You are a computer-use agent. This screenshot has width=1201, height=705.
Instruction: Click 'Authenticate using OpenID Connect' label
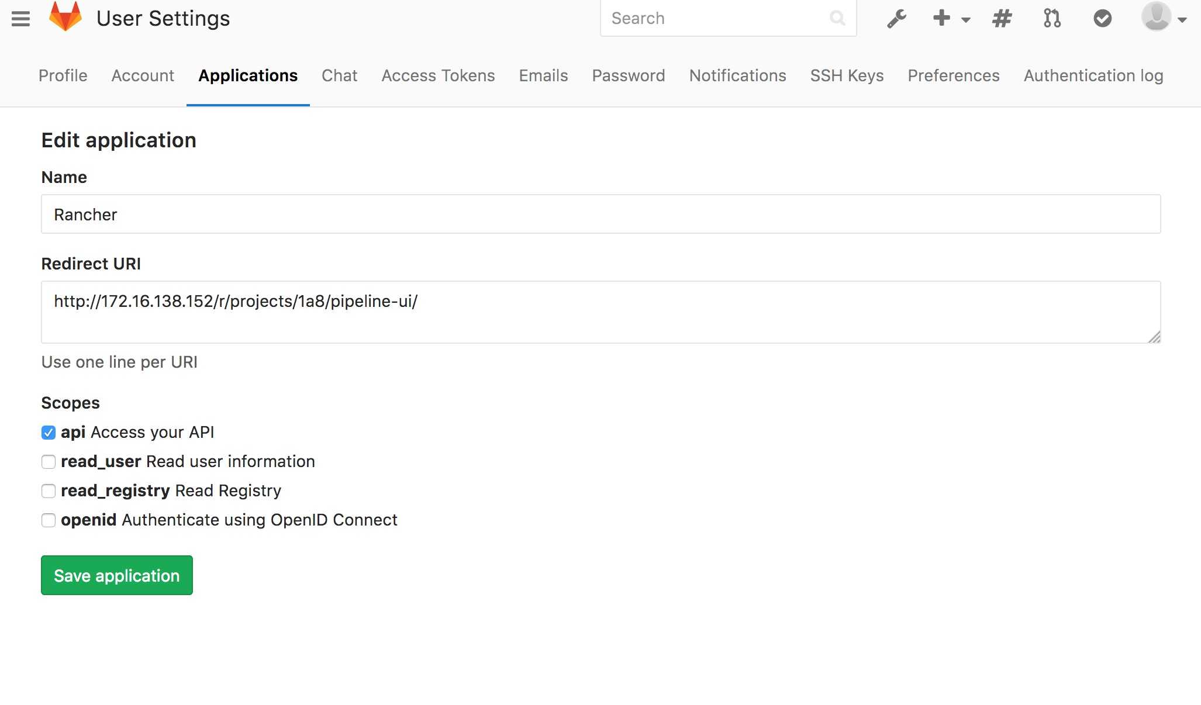[x=260, y=520]
